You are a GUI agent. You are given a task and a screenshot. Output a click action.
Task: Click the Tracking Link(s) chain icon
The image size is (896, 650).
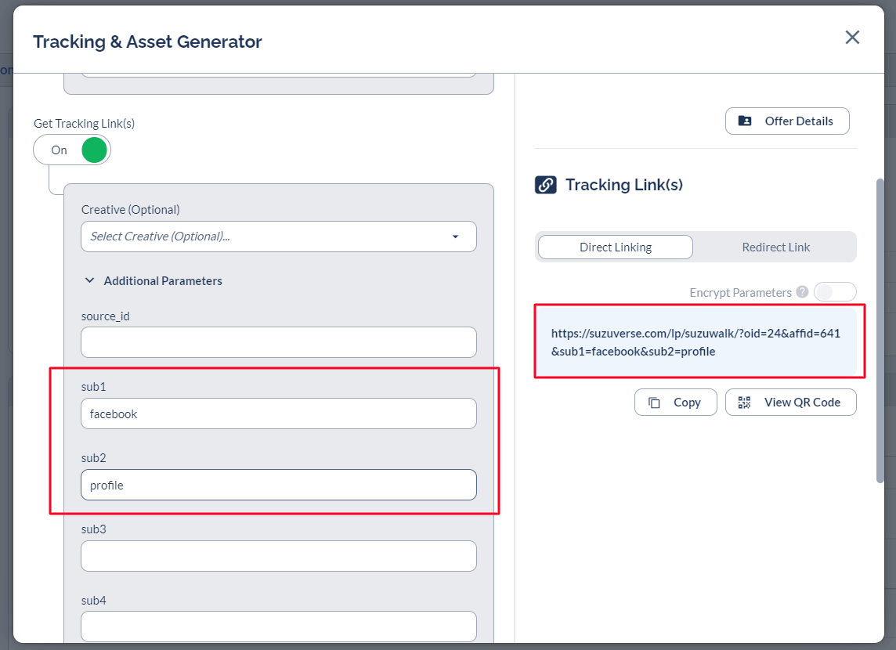(545, 185)
